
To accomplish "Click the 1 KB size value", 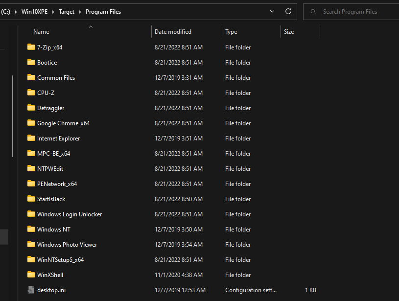I will click(310, 290).
